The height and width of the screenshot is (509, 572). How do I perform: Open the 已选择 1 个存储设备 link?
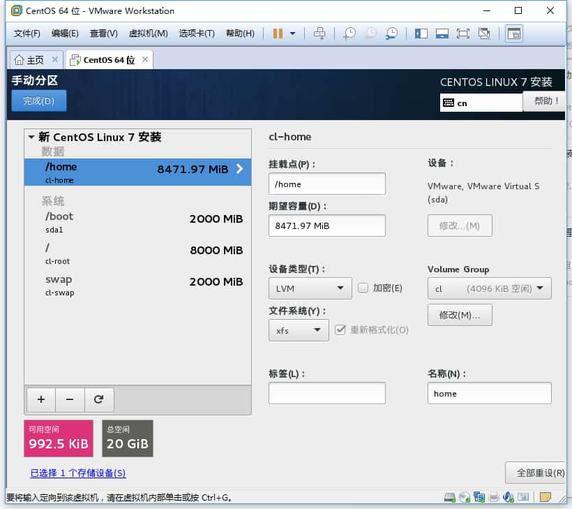(x=78, y=473)
